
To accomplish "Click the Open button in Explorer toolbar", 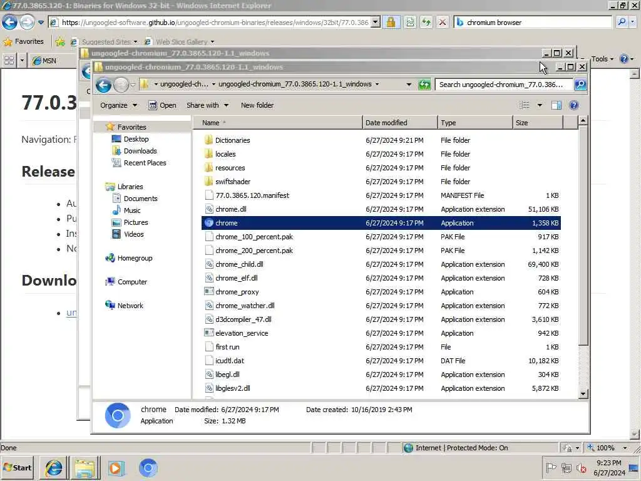I will pos(162,105).
